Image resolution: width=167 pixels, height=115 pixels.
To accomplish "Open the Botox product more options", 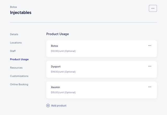I will (150, 46).
